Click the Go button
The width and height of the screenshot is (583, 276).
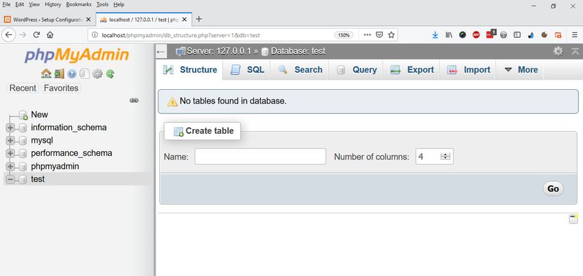click(x=553, y=189)
